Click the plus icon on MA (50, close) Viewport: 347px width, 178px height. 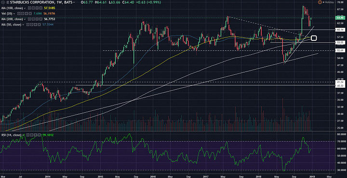[x=36, y=24]
